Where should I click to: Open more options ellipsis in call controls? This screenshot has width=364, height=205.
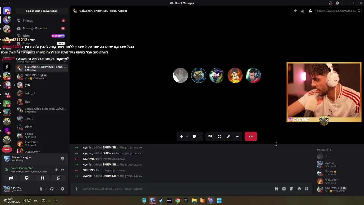point(237,137)
